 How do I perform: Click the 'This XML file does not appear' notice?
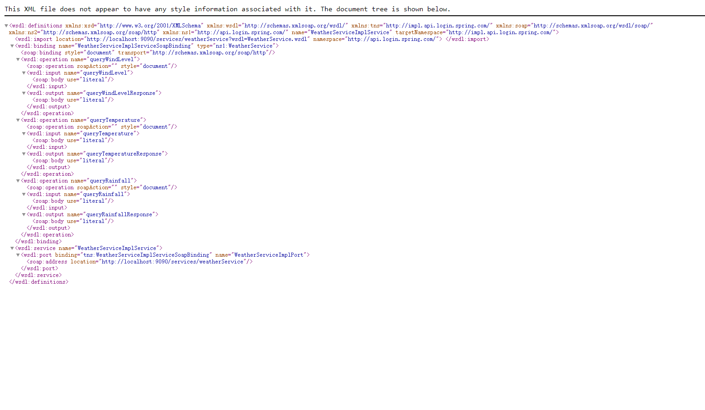tap(228, 9)
